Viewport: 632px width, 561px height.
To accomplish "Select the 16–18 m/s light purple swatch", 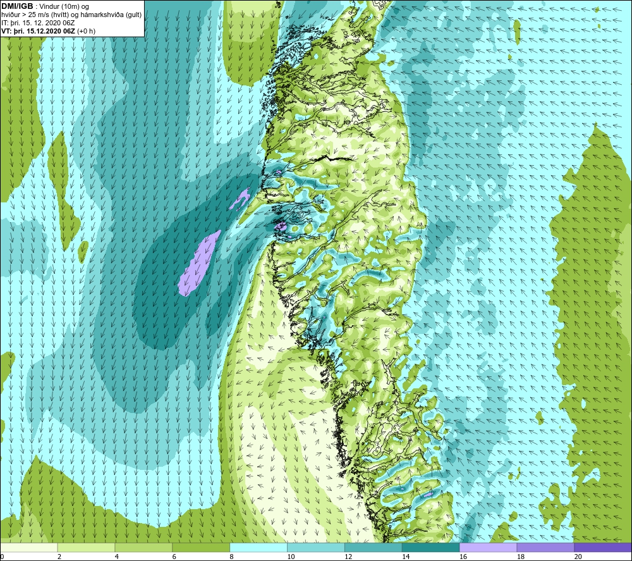I will coord(488,547).
